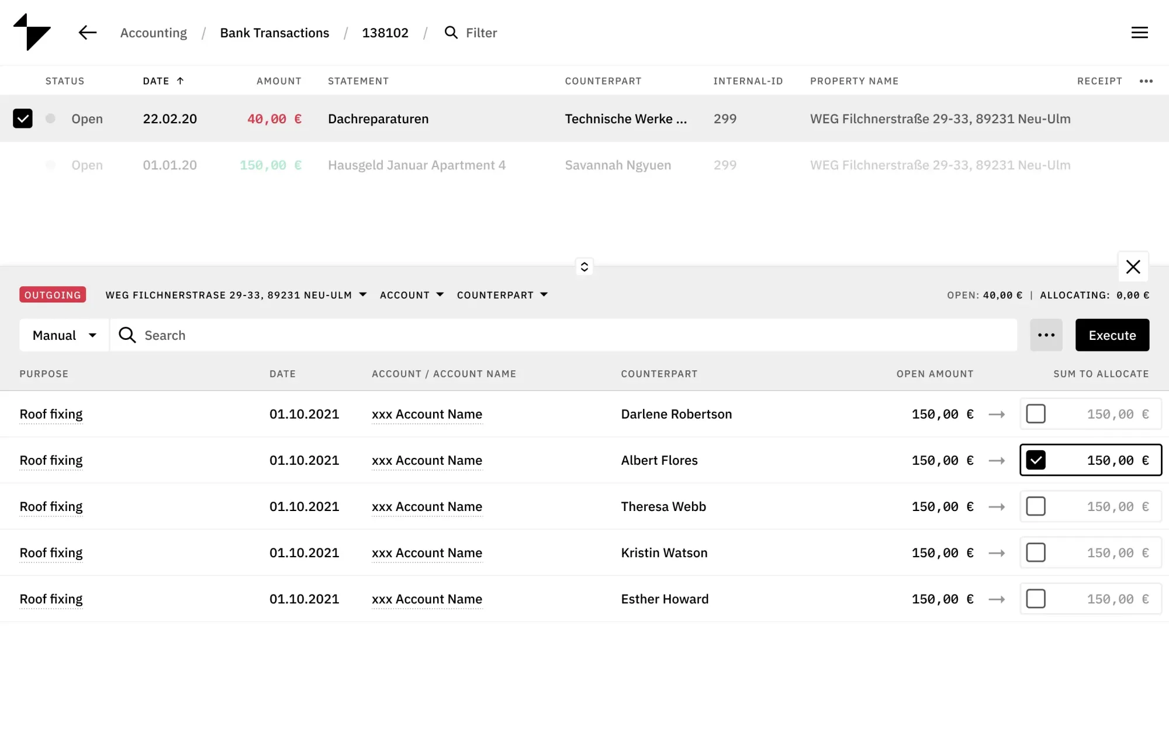Check the Darlene Robertson allocation checkbox
Viewport: 1169px width, 730px height.
(1035, 414)
